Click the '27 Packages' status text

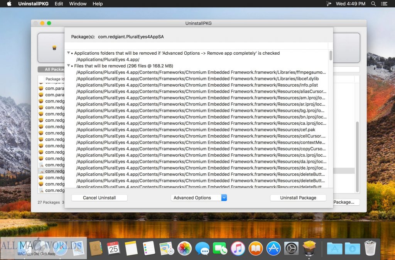point(49,202)
